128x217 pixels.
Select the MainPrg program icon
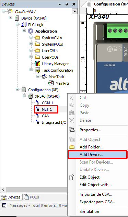pyautogui.click(x=51, y=83)
